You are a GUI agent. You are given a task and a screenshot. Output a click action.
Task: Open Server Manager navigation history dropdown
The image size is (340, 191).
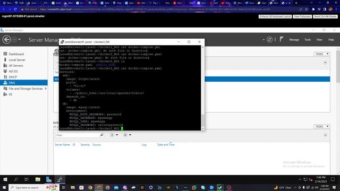20,40
